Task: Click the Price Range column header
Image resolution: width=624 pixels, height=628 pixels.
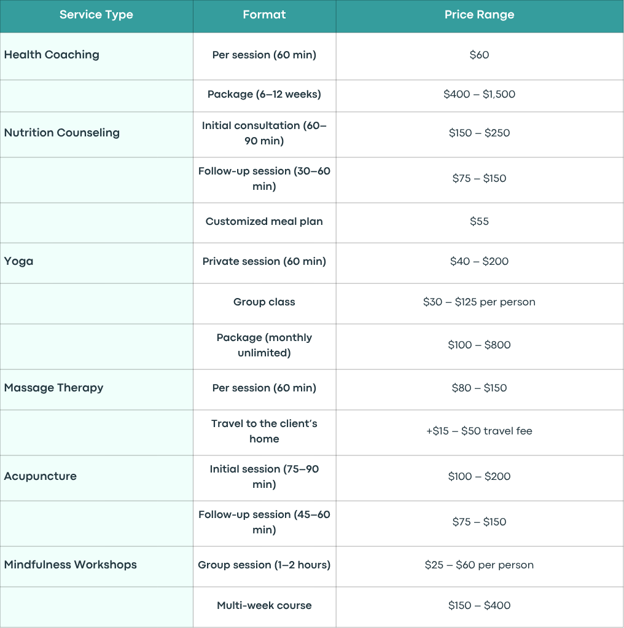Action: (480, 16)
